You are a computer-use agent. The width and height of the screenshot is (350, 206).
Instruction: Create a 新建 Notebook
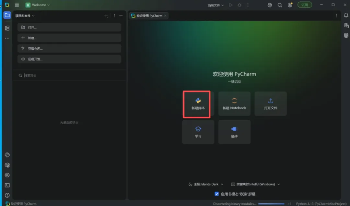point(234,104)
